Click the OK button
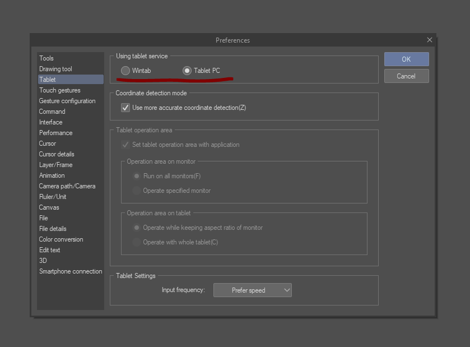Viewport: 470px width, 347px height. click(406, 59)
